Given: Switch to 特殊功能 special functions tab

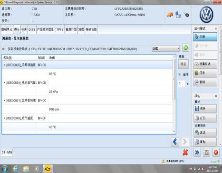Looking at the screenshot, I should tap(91, 29).
